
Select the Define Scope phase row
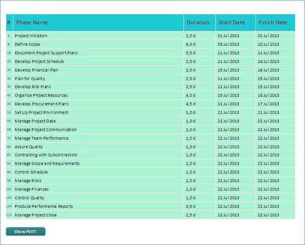pos(151,44)
